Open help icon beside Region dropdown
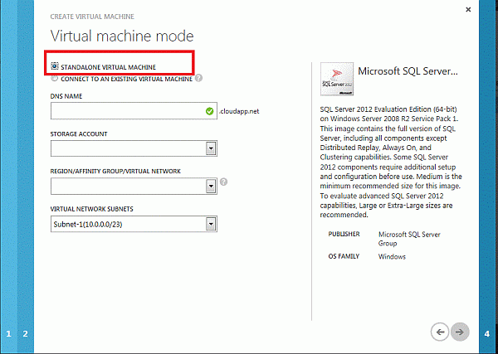 (x=223, y=182)
